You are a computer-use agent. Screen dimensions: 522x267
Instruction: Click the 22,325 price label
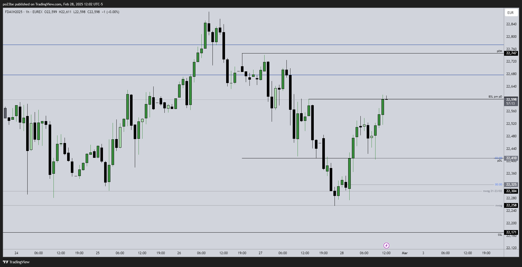tap(511, 185)
